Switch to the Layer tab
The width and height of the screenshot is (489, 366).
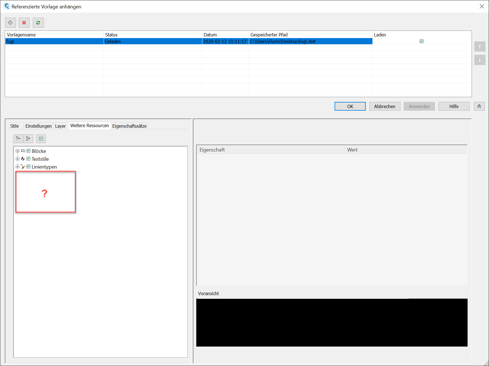click(61, 126)
